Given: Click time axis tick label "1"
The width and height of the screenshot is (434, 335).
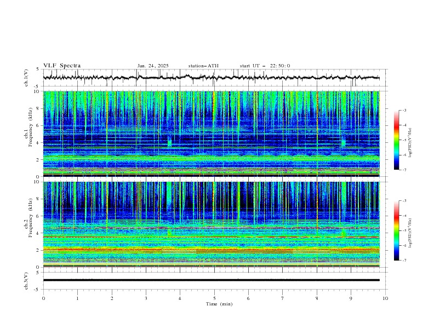Looking at the screenshot, I should [77, 298].
